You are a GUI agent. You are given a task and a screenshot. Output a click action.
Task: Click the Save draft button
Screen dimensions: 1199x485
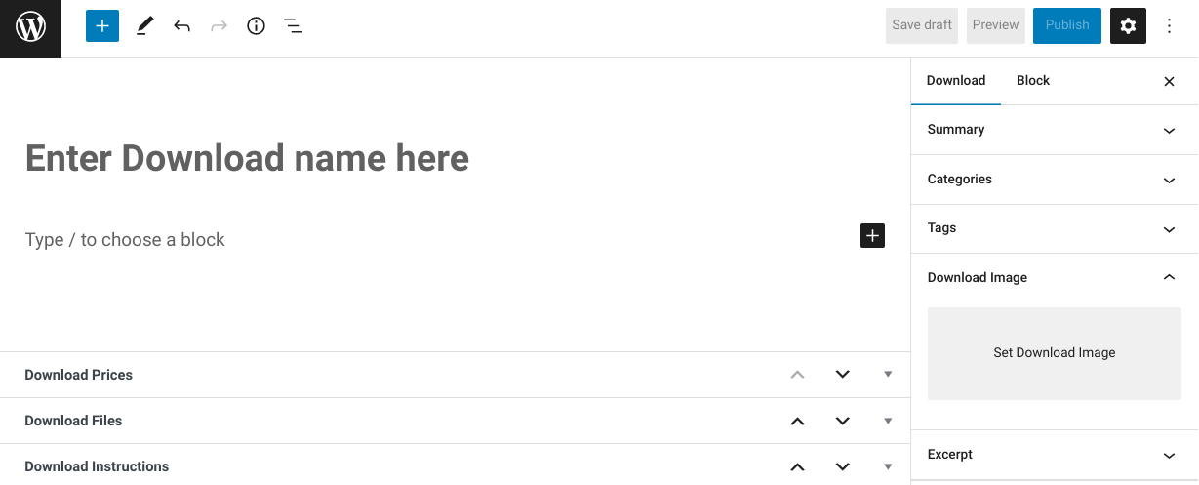(922, 25)
